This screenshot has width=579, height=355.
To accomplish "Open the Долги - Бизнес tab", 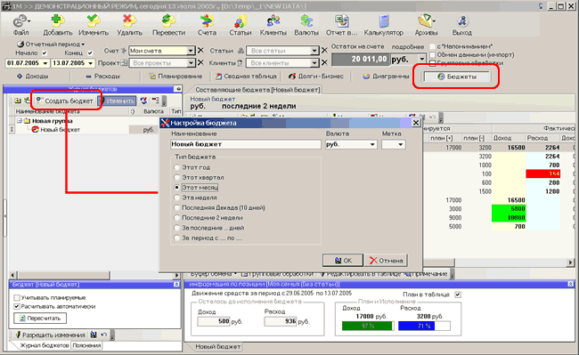I will click(316, 77).
